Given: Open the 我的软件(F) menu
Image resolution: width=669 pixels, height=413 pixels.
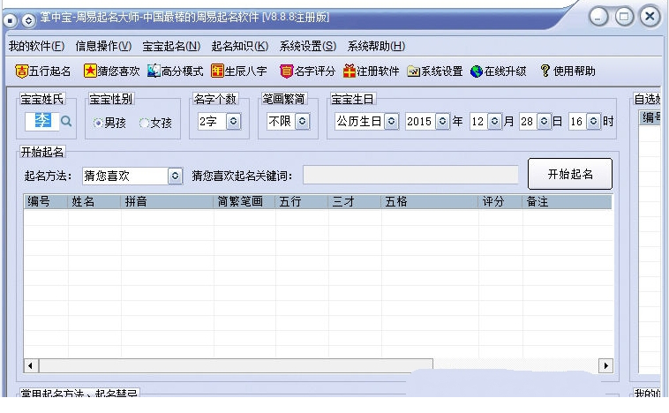Looking at the screenshot, I should click(x=37, y=46).
